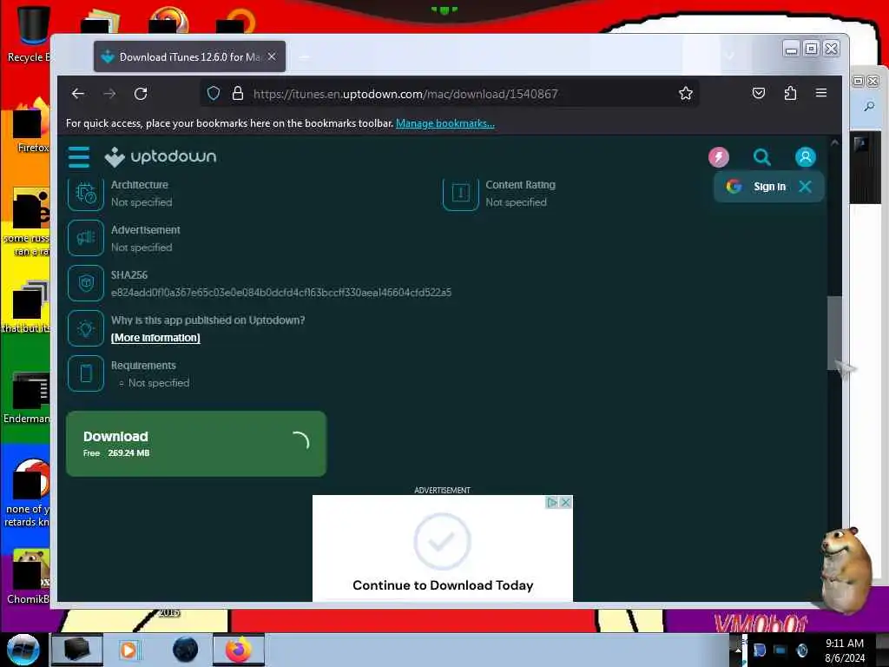Go to Uptodown home via logo
The height and width of the screenshot is (667, 889).
(x=161, y=156)
